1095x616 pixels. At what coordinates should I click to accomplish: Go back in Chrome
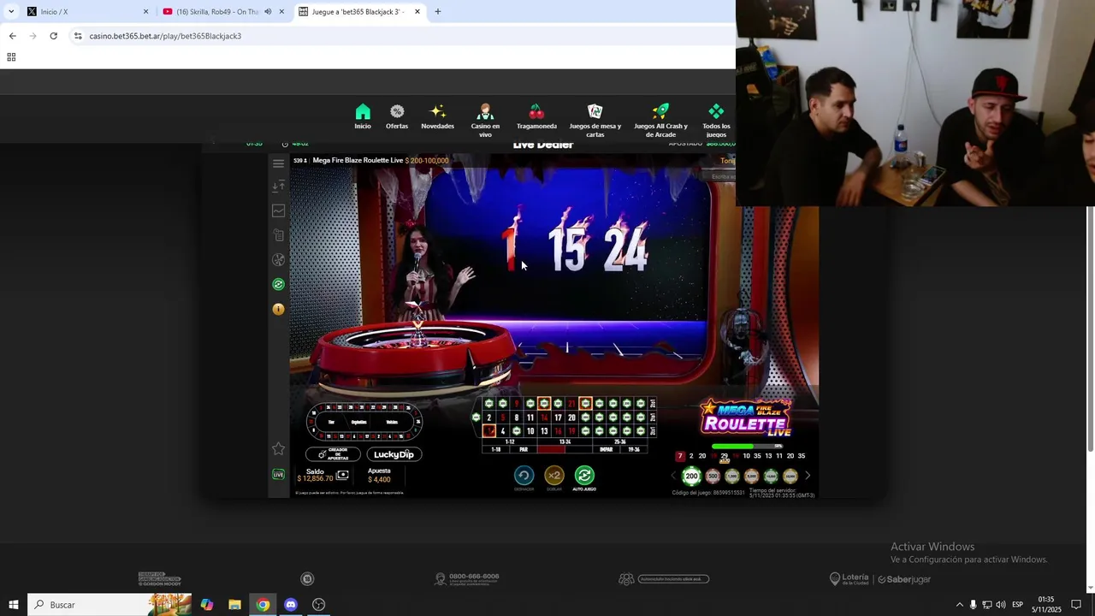(12, 36)
